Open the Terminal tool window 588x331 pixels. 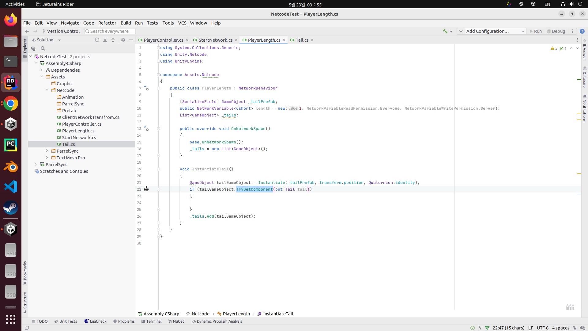pyautogui.click(x=151, y=321)
